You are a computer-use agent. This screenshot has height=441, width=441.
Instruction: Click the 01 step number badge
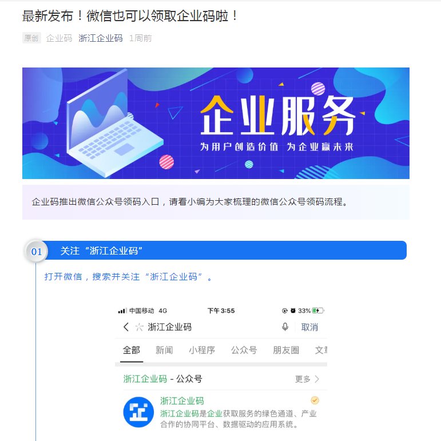36,251
